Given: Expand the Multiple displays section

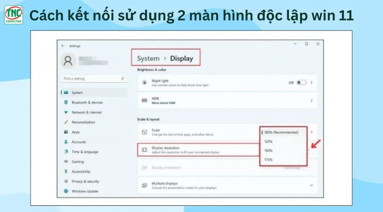Looking at the screenshot, I should click(312, 185).
